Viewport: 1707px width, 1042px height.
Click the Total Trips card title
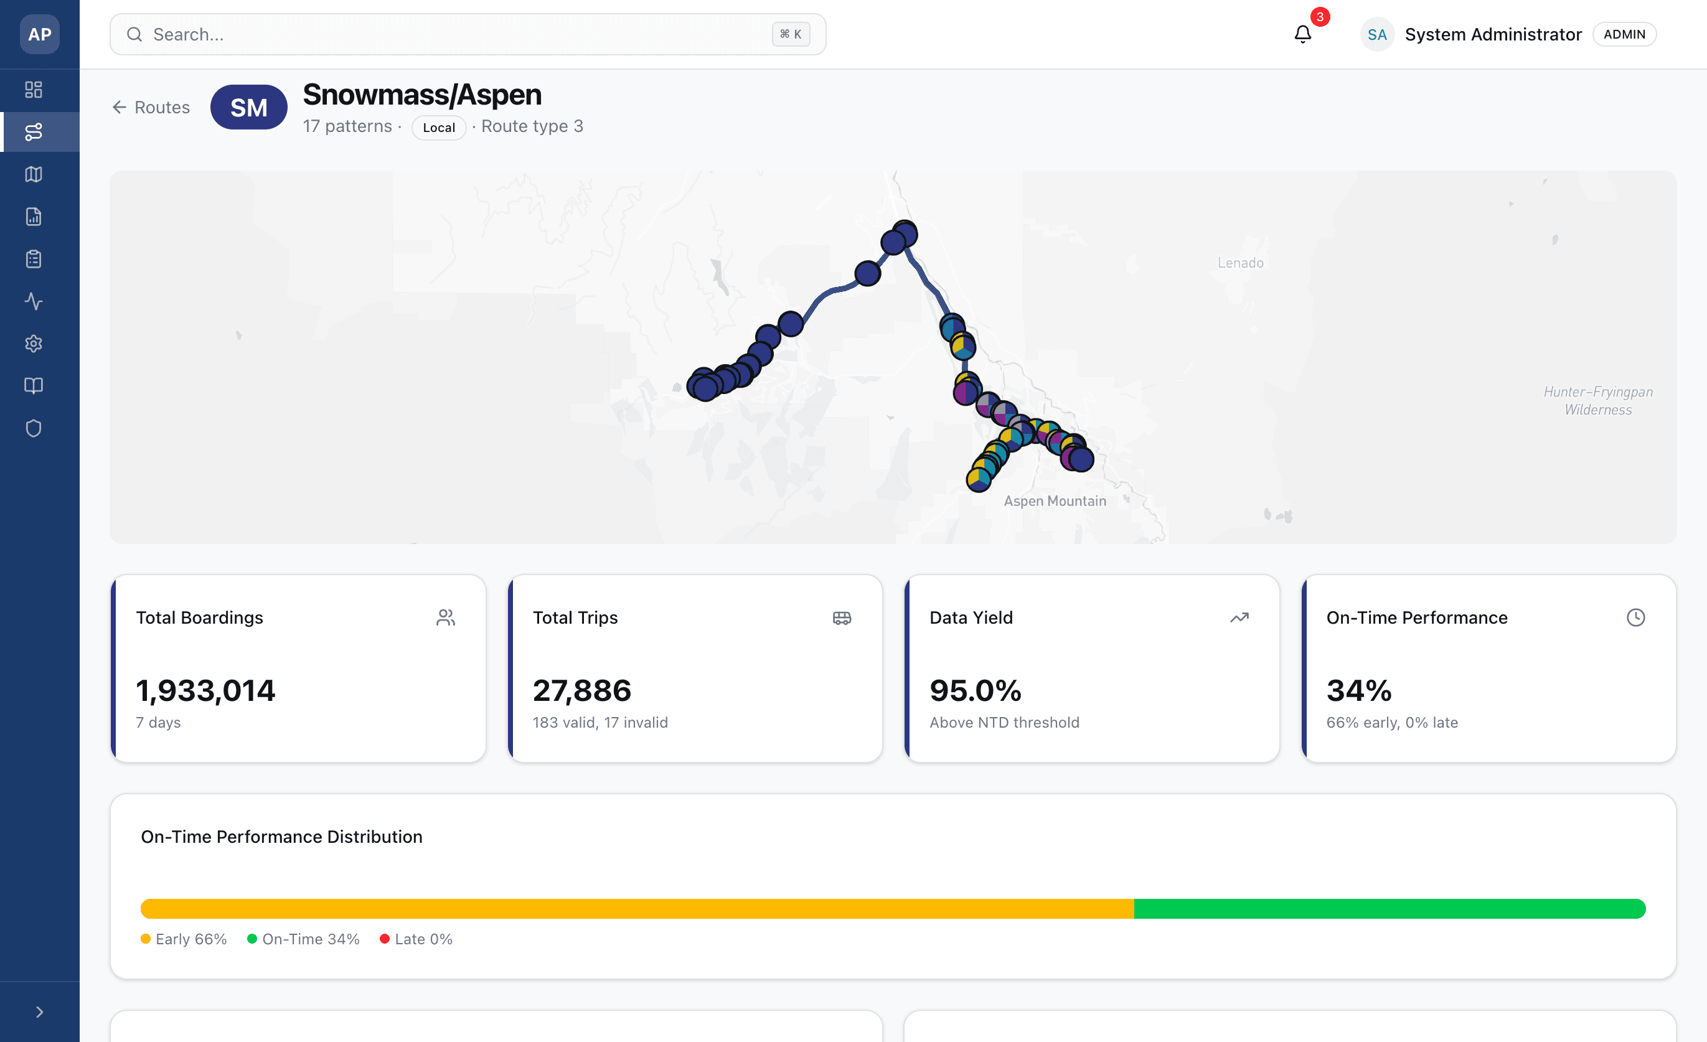point(575,617)
